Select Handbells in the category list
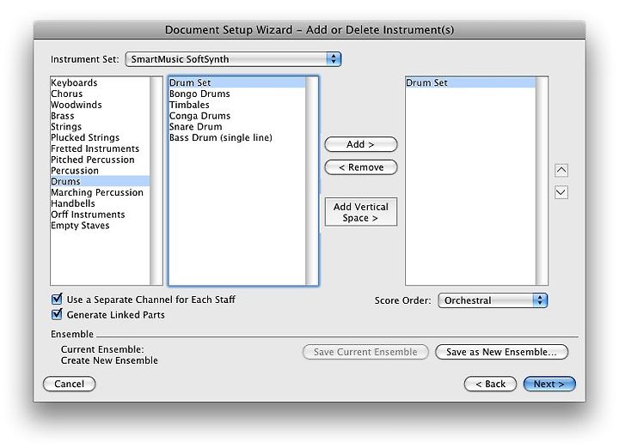619x448 pixels. 101,203
